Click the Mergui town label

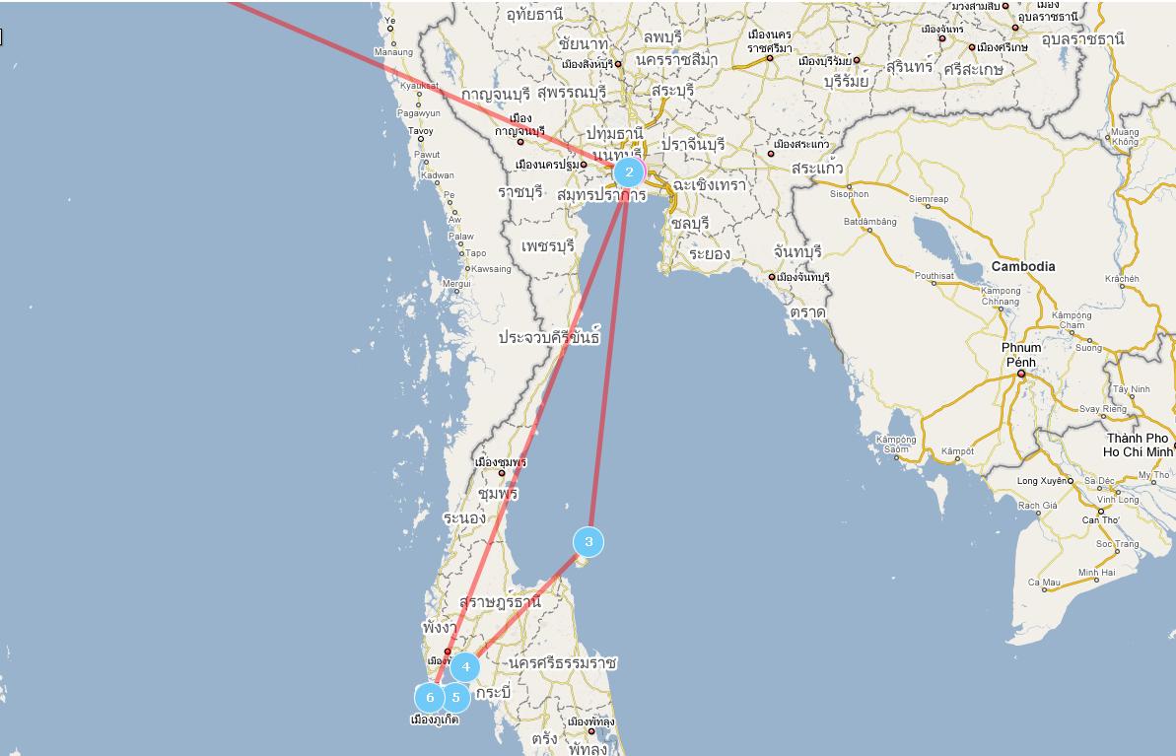click(x=456, y=284)
